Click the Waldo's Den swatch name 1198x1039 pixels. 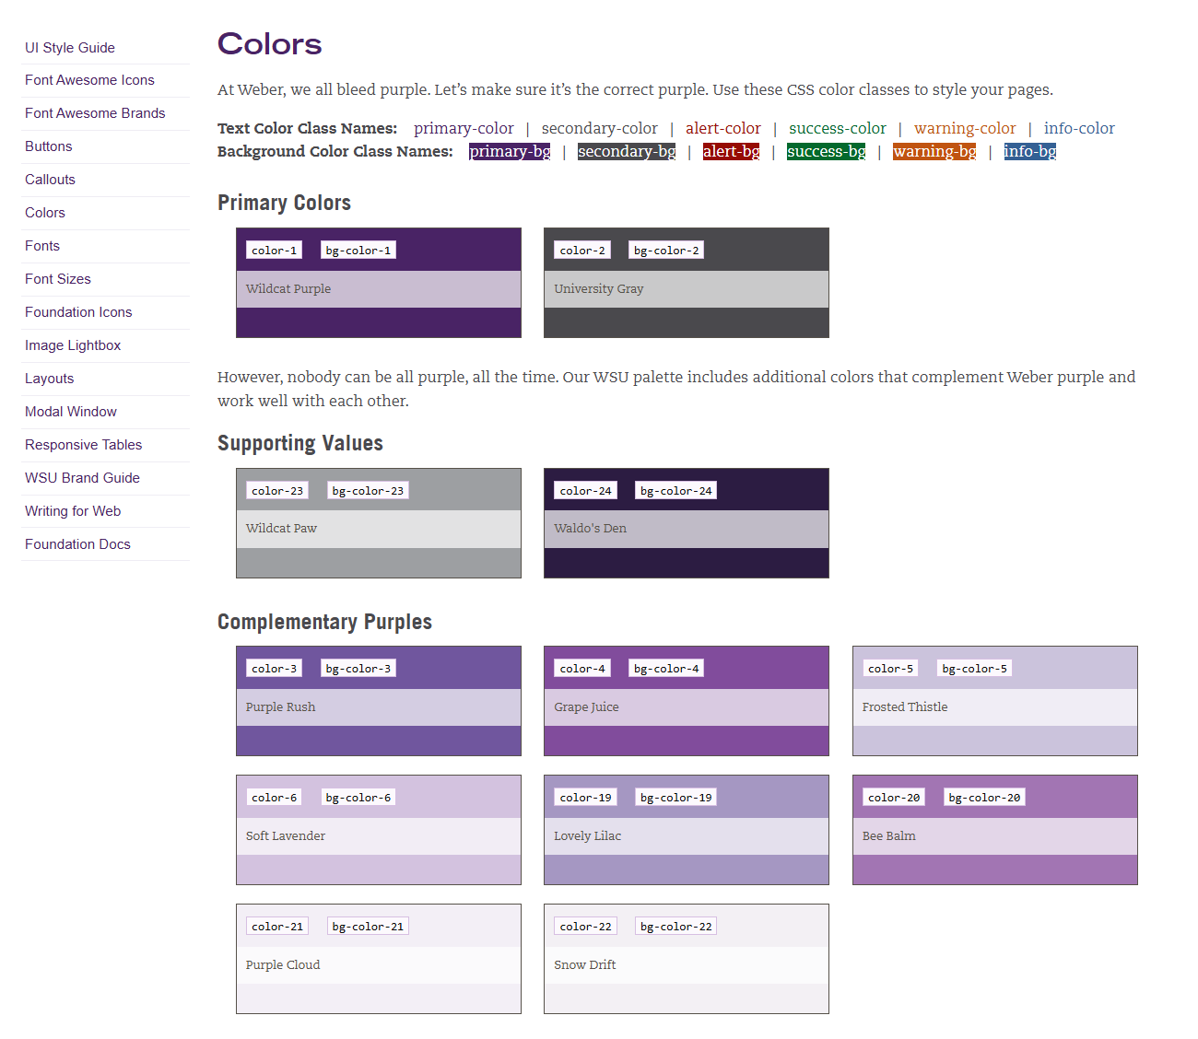590,529
